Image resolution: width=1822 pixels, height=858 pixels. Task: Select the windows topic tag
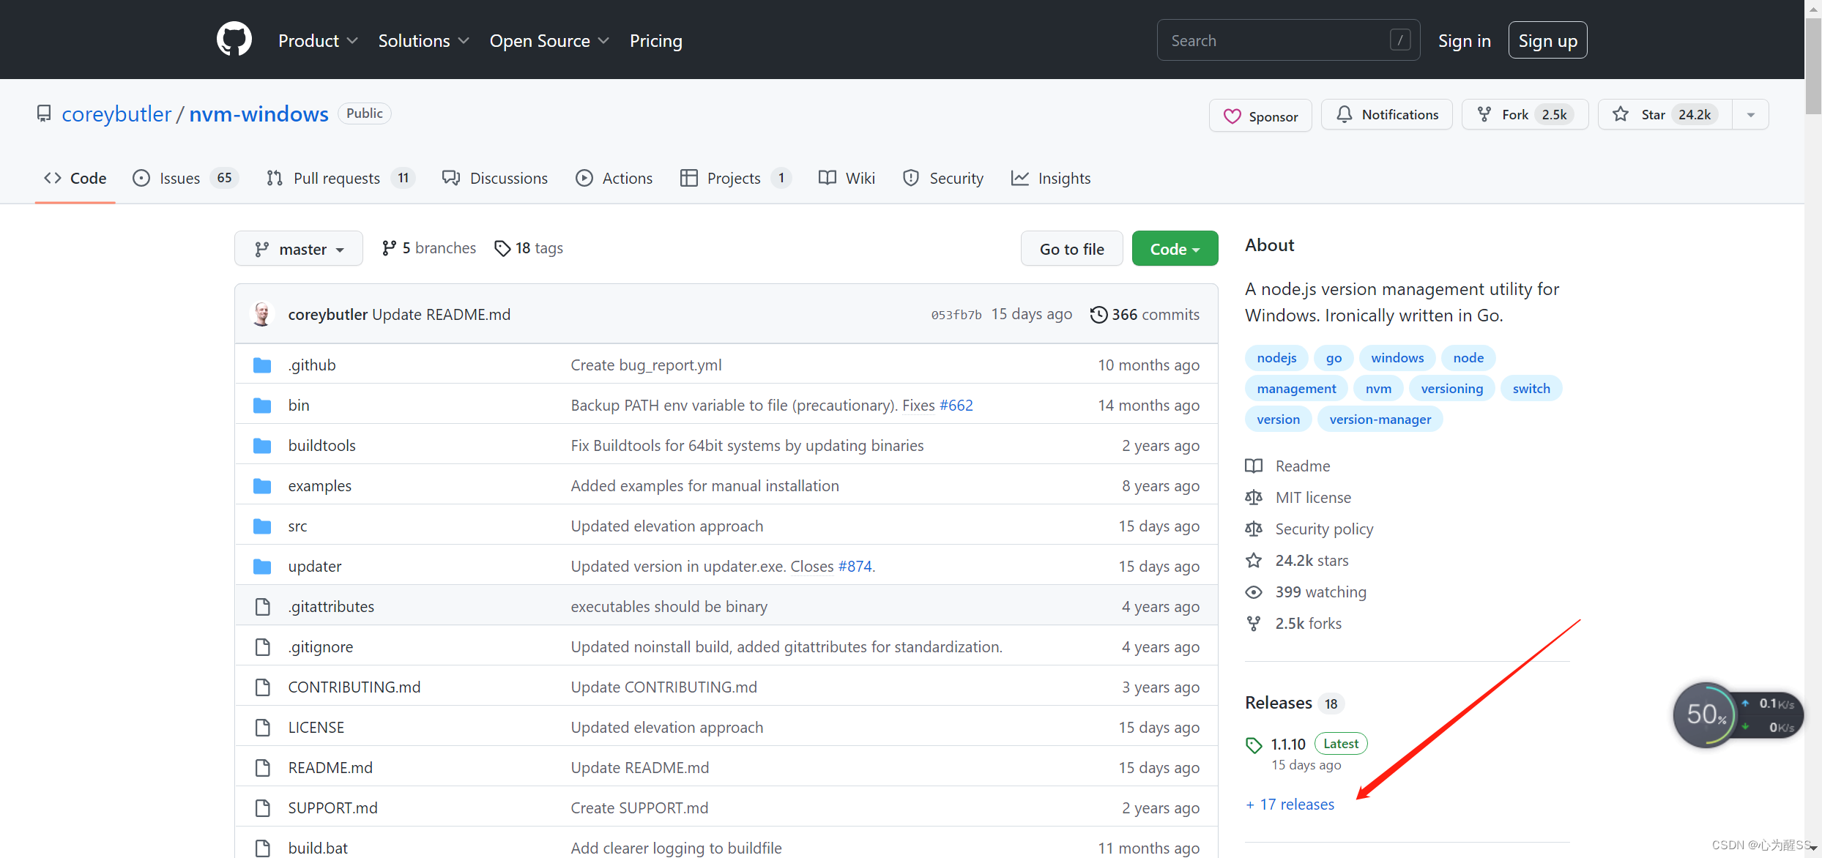tap(1397, 357)
